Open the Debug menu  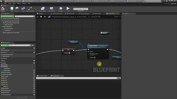coord(19,3)
